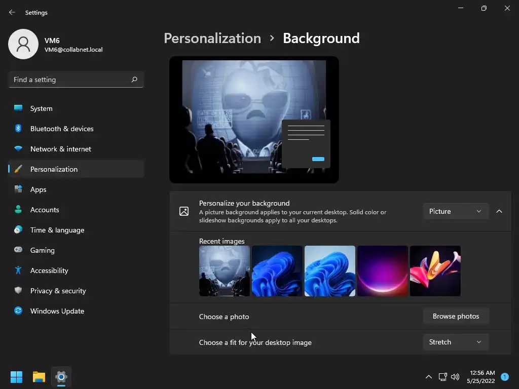
Task: Open Accounts settings
Action: pyautogui.click(x=76, y=210)
